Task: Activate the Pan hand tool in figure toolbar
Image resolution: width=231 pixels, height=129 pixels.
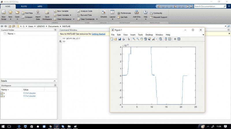Action: click(x=142, y=39)
